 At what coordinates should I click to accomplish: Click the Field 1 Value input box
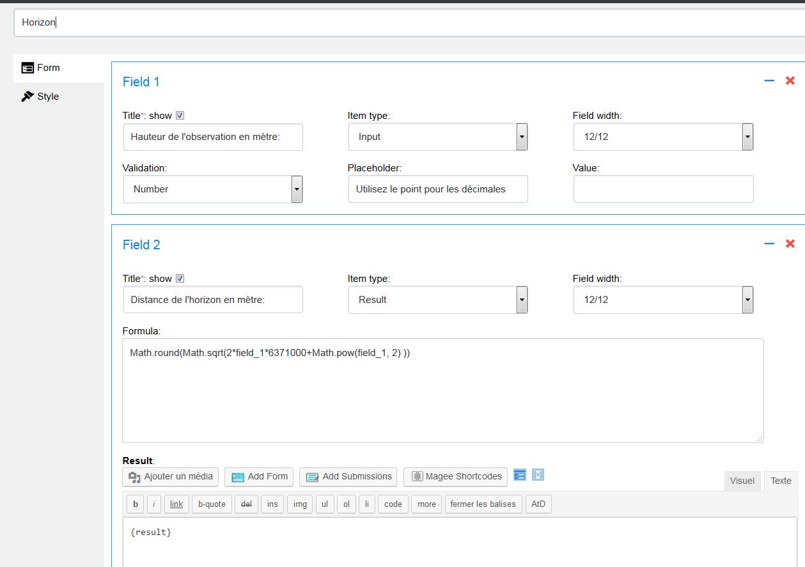pyautogui.click(x=663, y=189)
